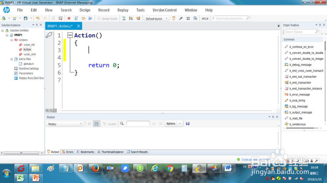Pin the Output panel
327x183 pixels.
click(273, 117)
